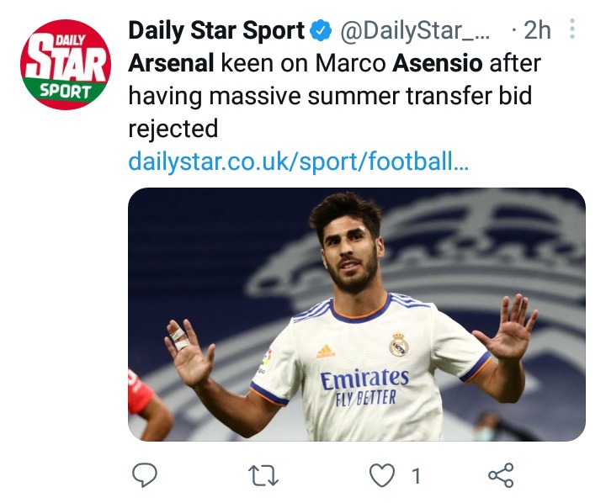Retweet using the arrows icon
This screenshot has height=503, width=606.
[x=263, y=475]
